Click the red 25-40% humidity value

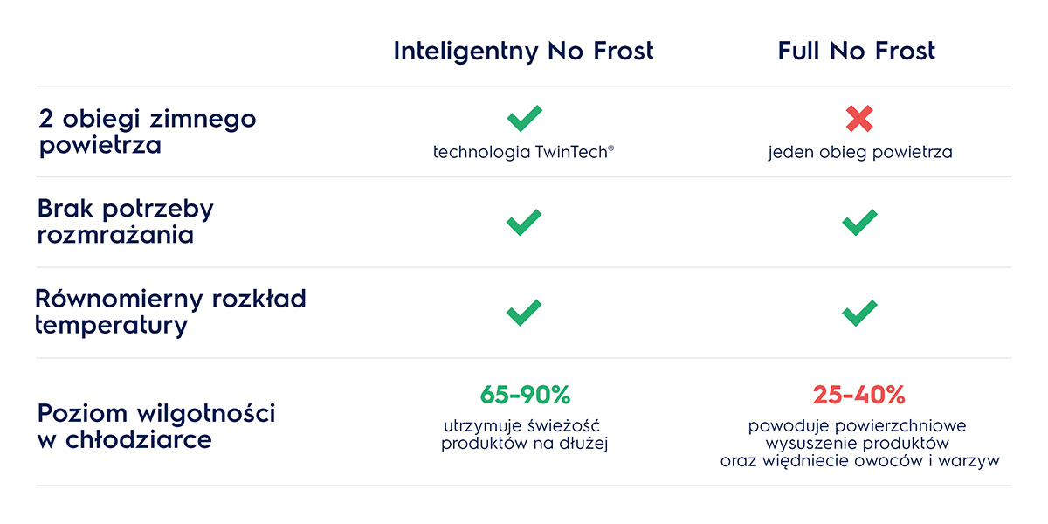pos(859,395)
